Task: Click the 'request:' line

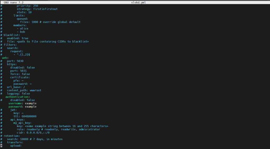Action: [x=17, y=51]
